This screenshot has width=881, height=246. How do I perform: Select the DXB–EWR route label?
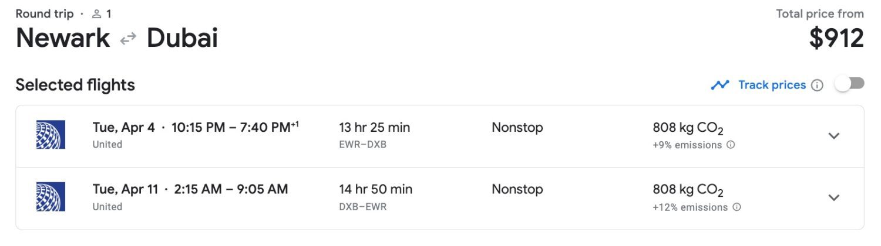(362, 207)
